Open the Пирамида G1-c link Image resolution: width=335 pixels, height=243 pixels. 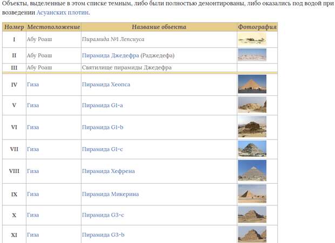click(102, 149)
